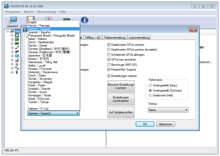The height and width of the screenshot is (156, 220).
Task: Click Auf Updates prüfen button
Action: coord(121,112)
